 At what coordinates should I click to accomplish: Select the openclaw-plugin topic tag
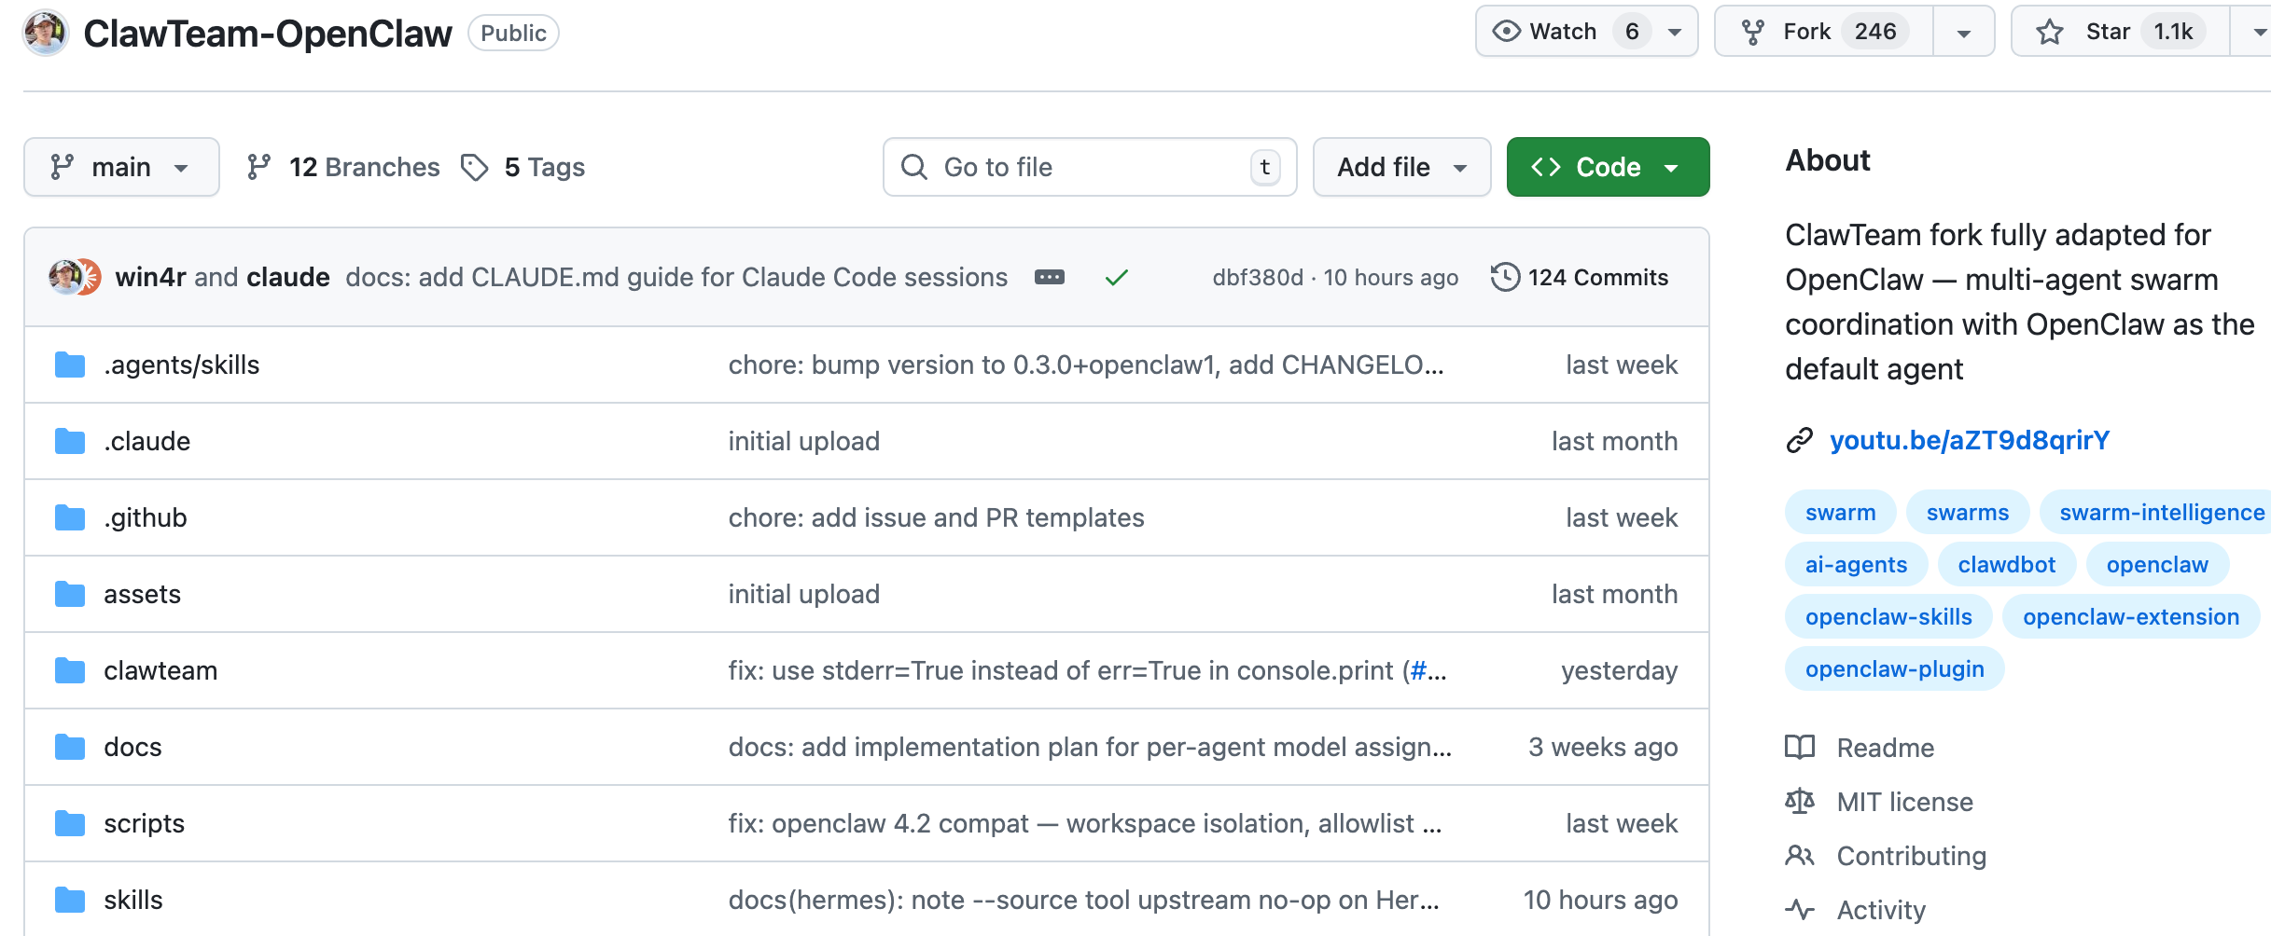(x=1894, y=668)
